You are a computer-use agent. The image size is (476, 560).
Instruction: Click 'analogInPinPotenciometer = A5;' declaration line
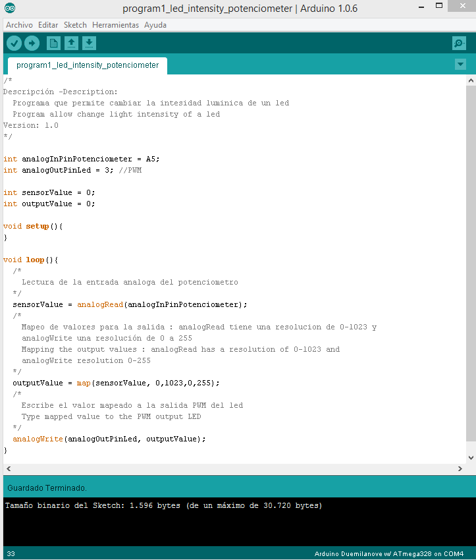pos(82,159)
